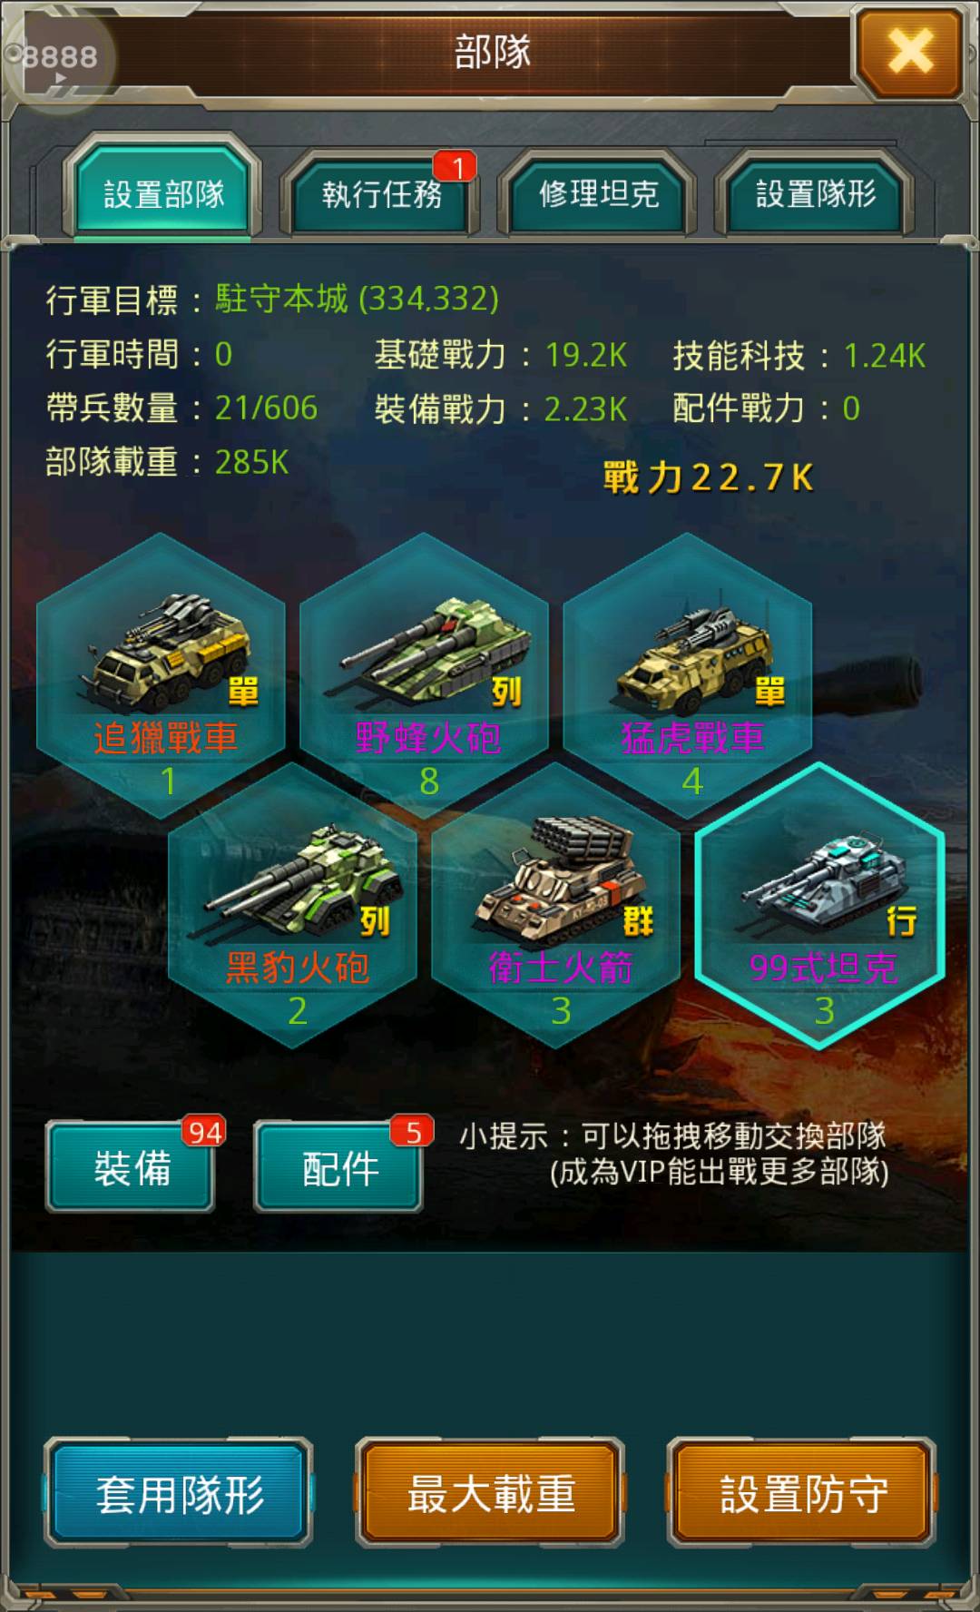980x1612 pixels.
Task: Tap the 戰力22.7K power readout
Action: click(x=709, y=477)
